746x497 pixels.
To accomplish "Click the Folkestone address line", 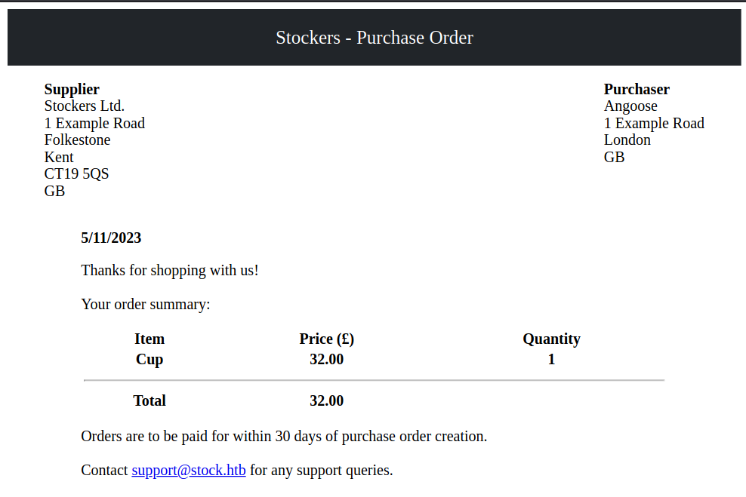I will (77, 140).
